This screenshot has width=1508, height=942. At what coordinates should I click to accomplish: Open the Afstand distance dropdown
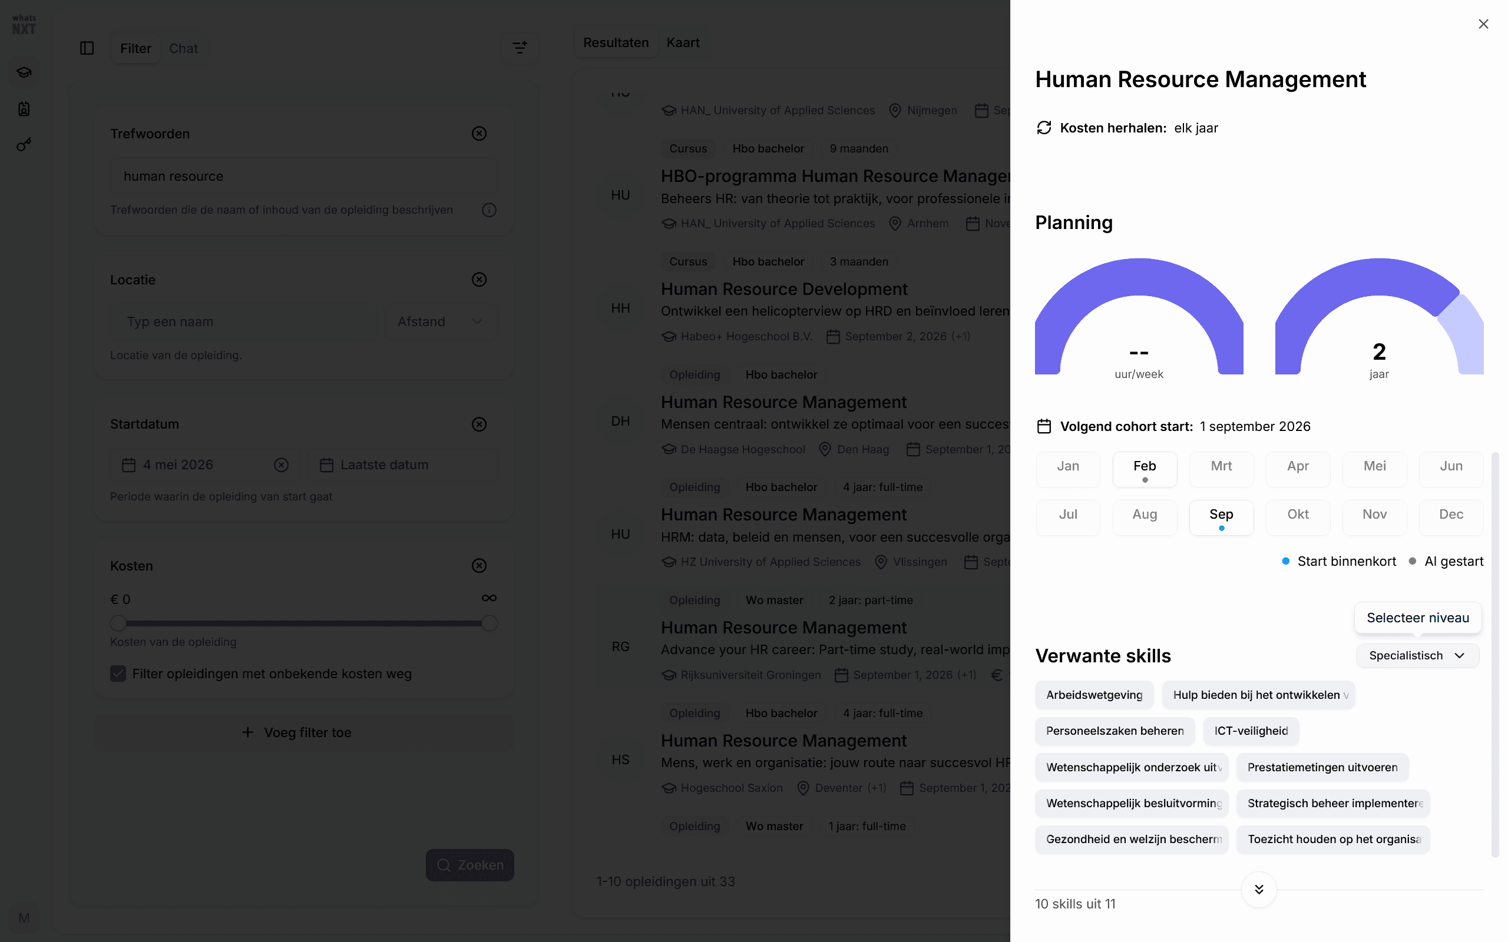[441, 321]
